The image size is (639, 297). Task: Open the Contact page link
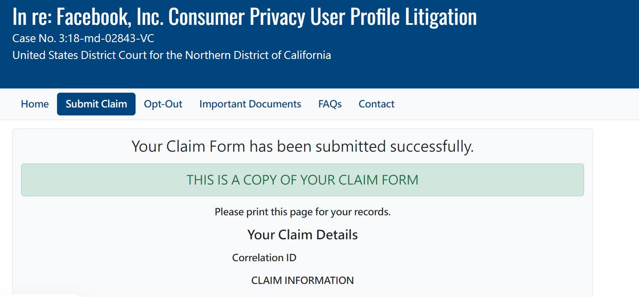(x=376, y=104)
